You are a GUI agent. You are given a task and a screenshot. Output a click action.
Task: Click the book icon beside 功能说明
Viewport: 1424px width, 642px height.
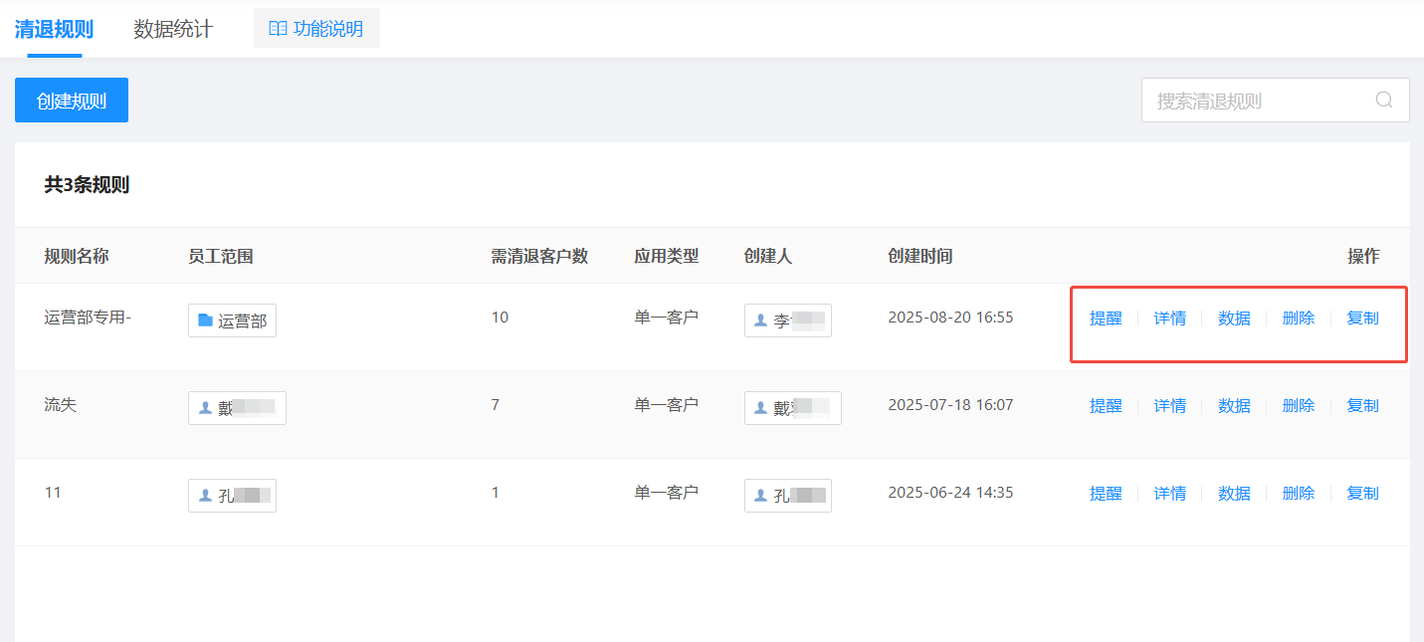[278, 29]
